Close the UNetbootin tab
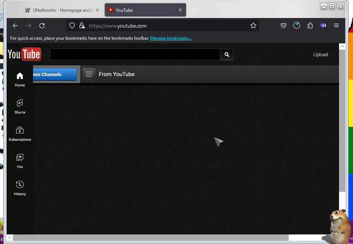The image size is (353, 244). 97,10
